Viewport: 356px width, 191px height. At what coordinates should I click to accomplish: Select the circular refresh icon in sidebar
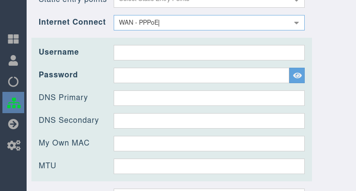coord(13,82)
